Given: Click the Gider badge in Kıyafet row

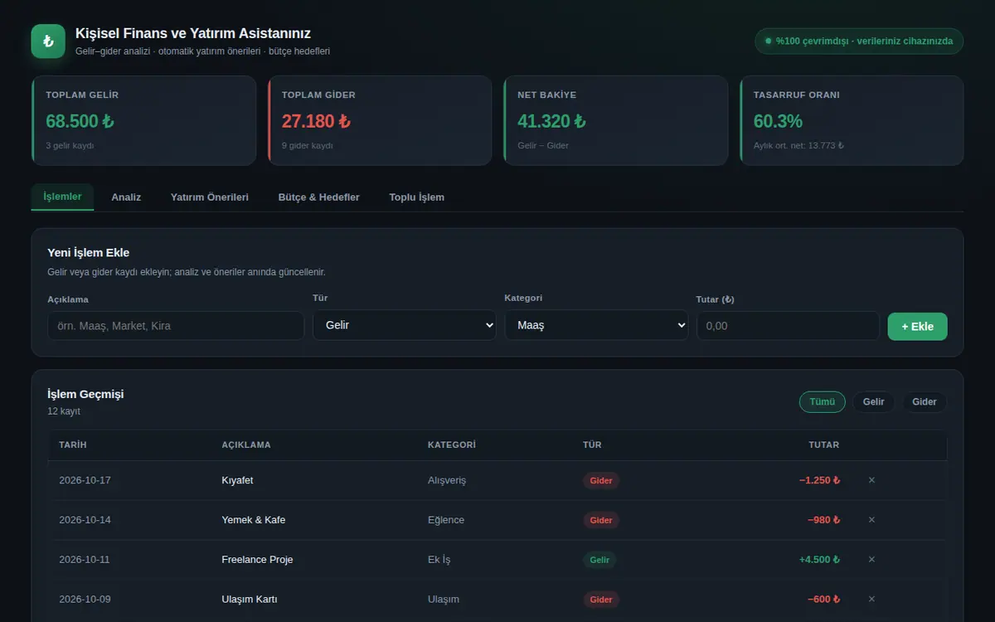Looking at the screenshot, I should pyautogui.click(x=601, y=480).
